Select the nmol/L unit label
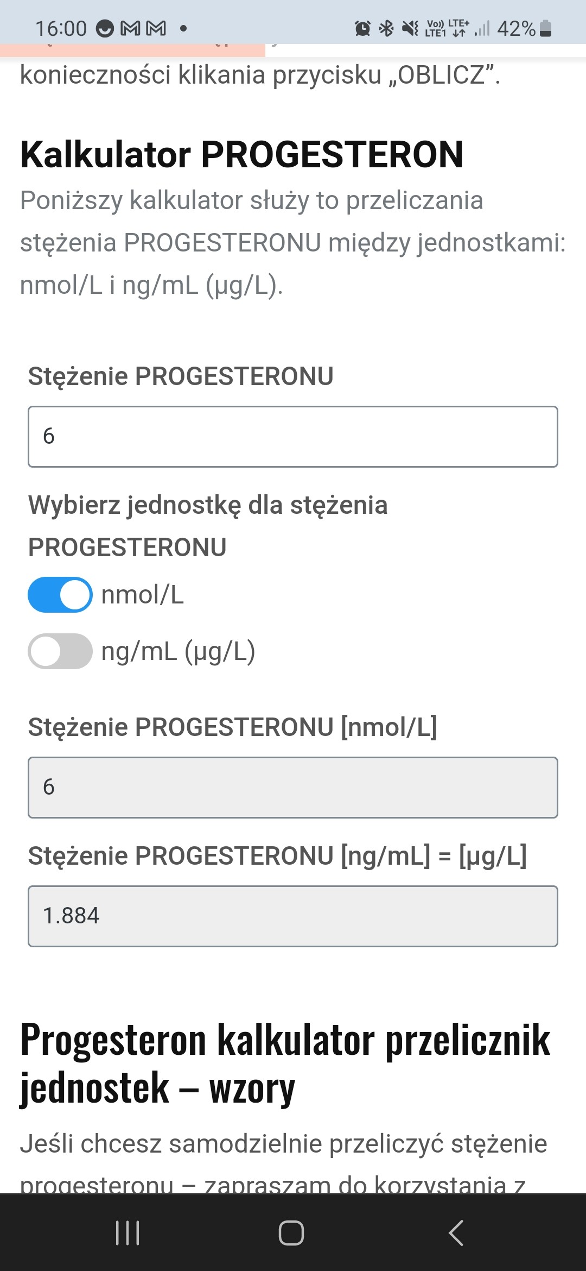The height and width of the screenshot is (1271, 586). pyautogui.click(x=143, y=595)
